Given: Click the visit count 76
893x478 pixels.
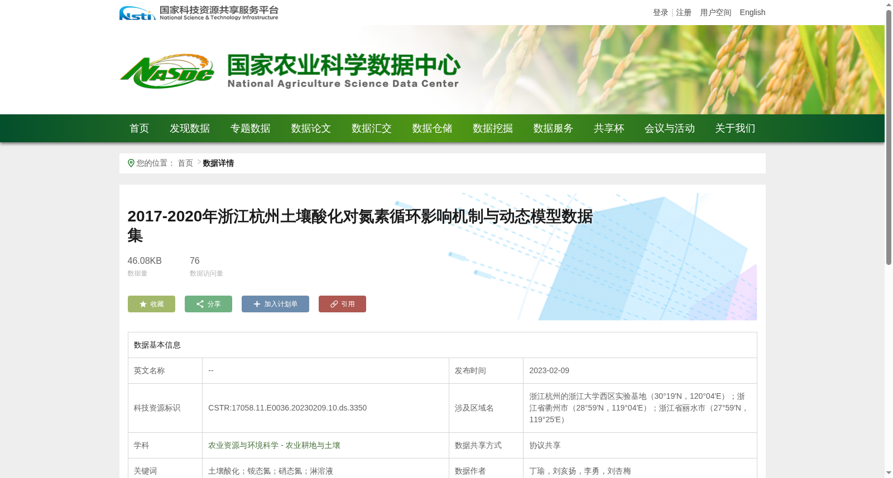Looking at the screenshot, I should pyautogui.click(x=195, y=261).
